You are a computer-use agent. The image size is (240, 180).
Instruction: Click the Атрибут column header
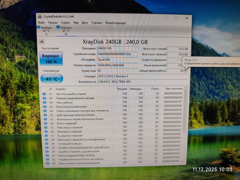tap(61, 89)
